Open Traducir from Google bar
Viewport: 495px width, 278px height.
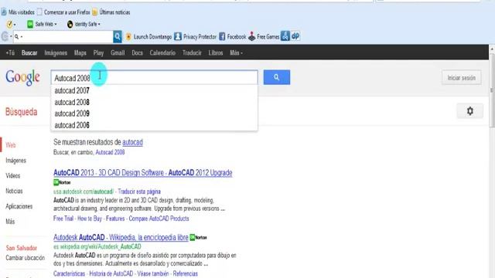pos(192,53)
